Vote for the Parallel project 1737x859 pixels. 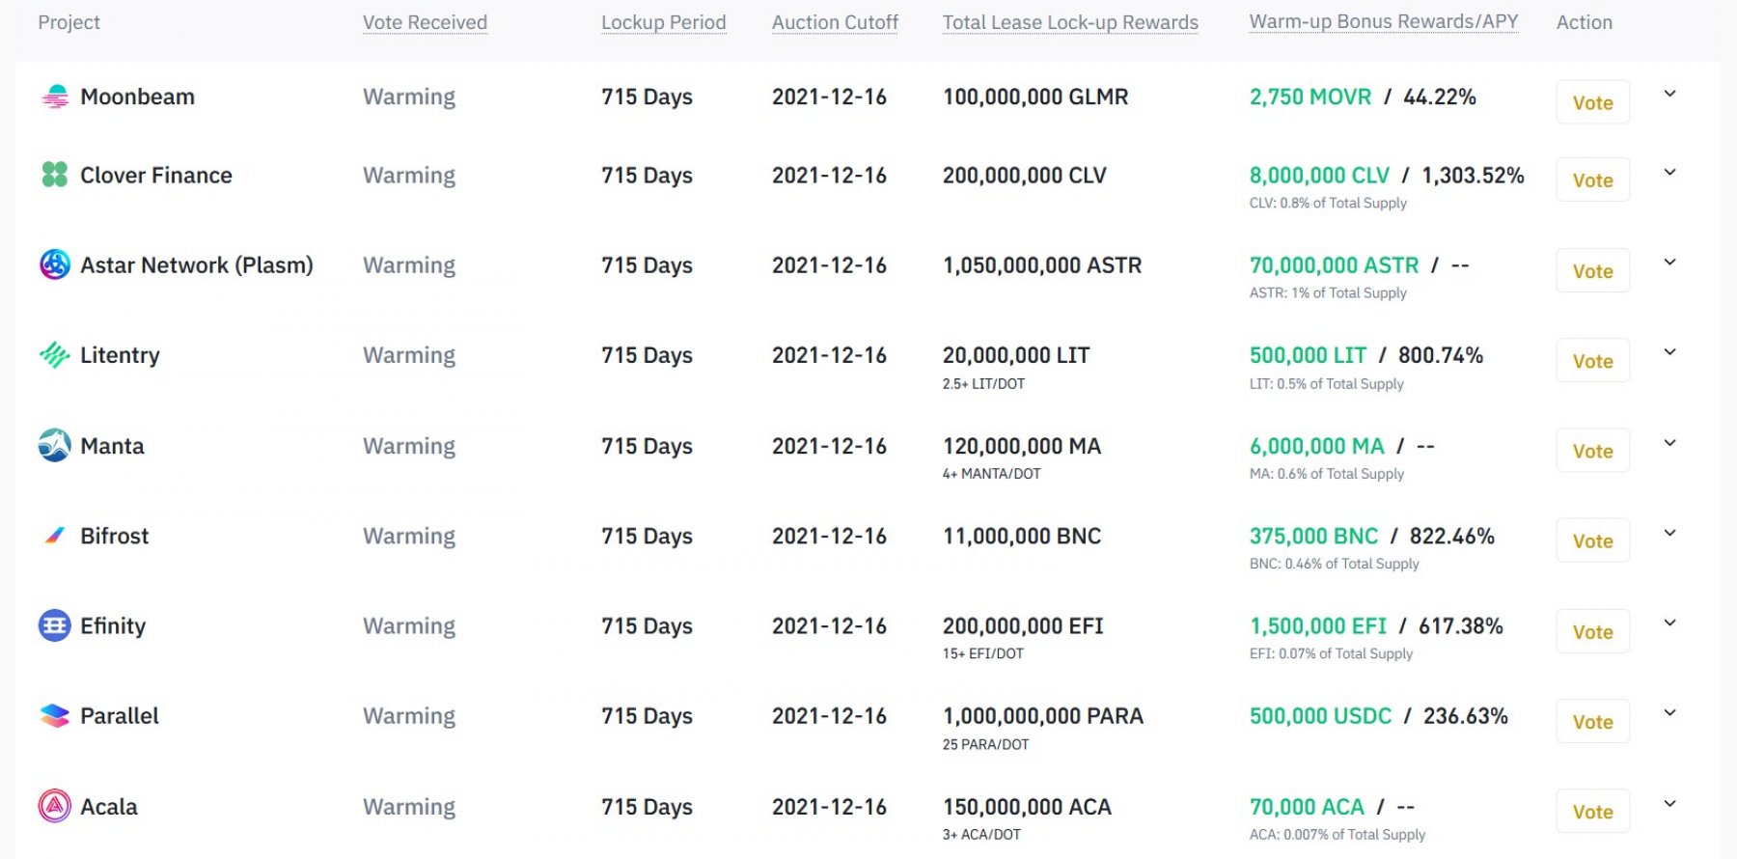1592,722
